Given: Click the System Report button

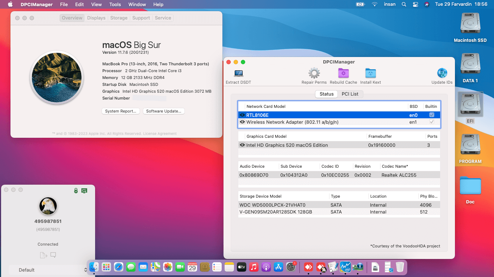Looking at the screenshot, I should pos(121,111).
